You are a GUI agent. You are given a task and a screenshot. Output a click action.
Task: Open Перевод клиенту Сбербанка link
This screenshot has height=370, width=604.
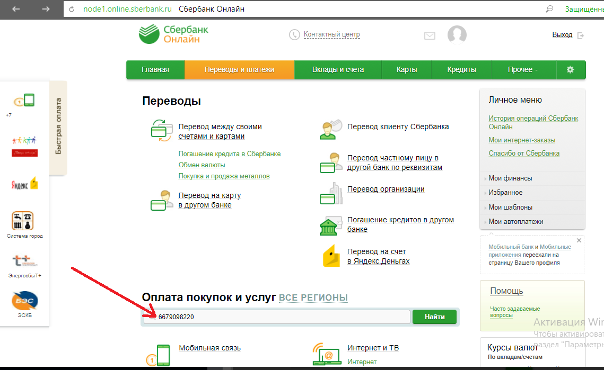click(398, 127)
